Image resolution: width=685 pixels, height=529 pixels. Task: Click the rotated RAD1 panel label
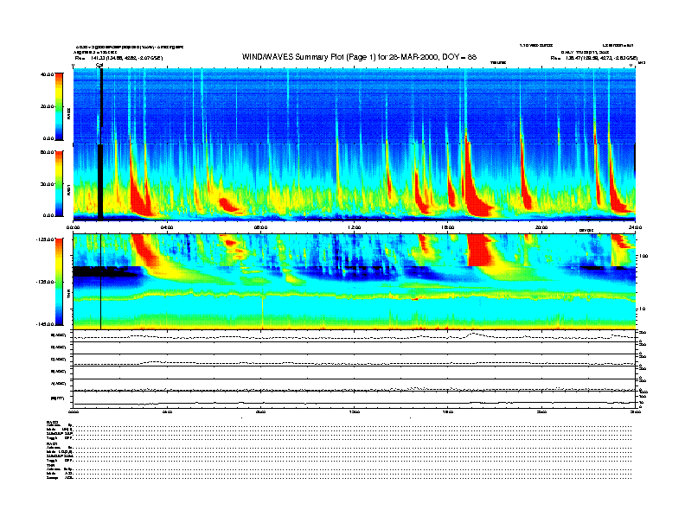(69, 189)
